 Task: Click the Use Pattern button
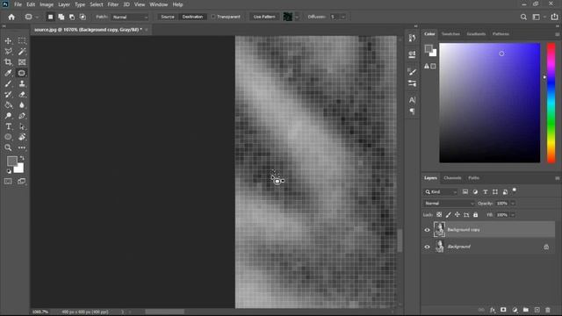click(x=264, y=17)
